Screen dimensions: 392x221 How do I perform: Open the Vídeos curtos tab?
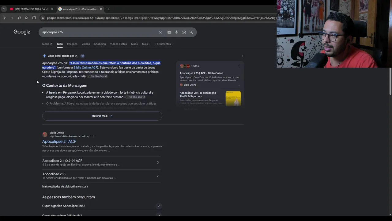[119, 44]
